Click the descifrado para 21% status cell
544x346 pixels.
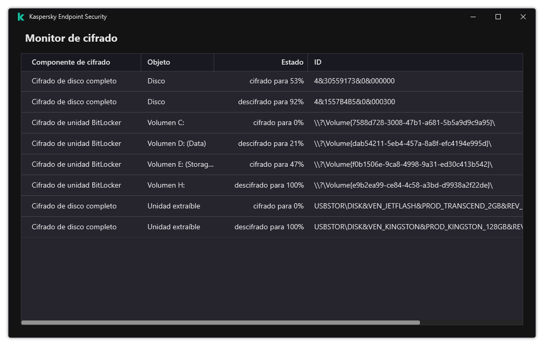pyautogui.click(x=270, y=143)
